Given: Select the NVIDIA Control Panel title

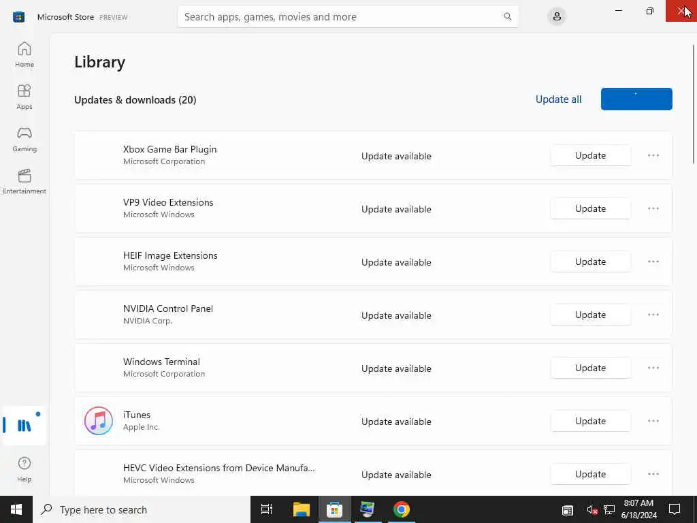Looking at the screenshot, I should coord(168,308).
